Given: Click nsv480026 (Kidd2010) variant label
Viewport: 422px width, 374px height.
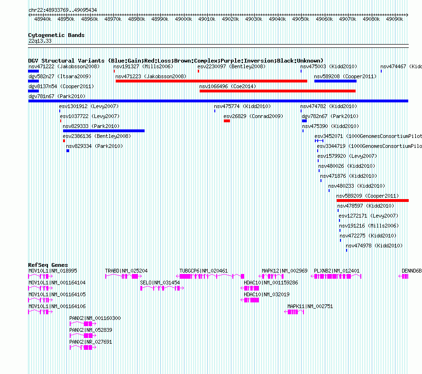Looking at the screenshot, I should (x=347, y=166).
